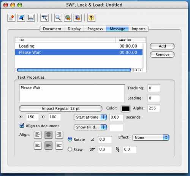
Task: Click the Leading input field
Action: (x=154, y=98)
